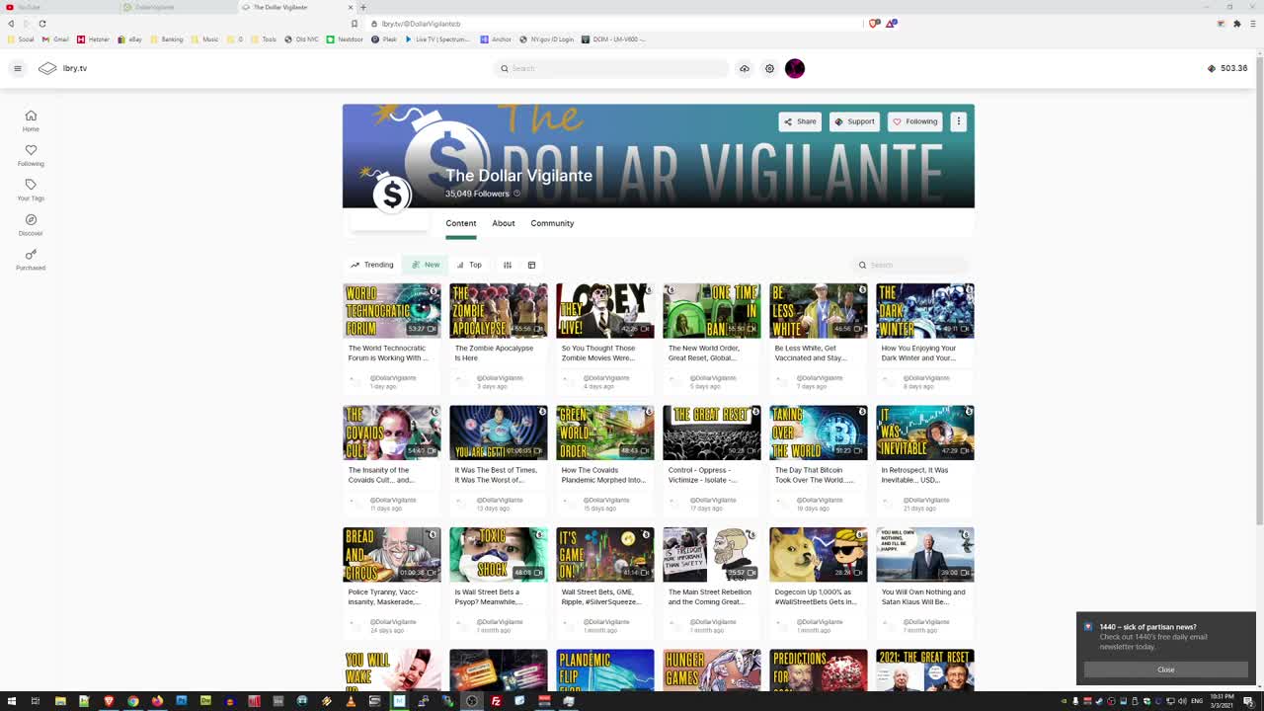Click the Support button
This screenshot has height=711, width=1264.
click(x=854, y=121)
